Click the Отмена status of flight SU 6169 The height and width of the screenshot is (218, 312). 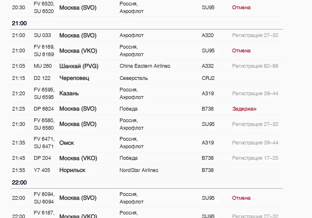[241, 51]
